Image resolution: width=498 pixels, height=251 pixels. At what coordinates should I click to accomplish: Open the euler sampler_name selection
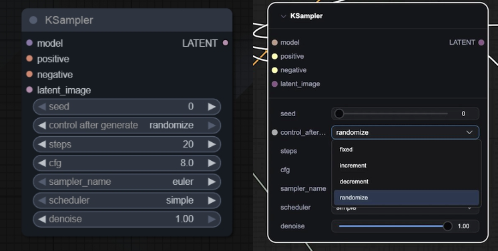pyautogui.click(x=183, y=182)
